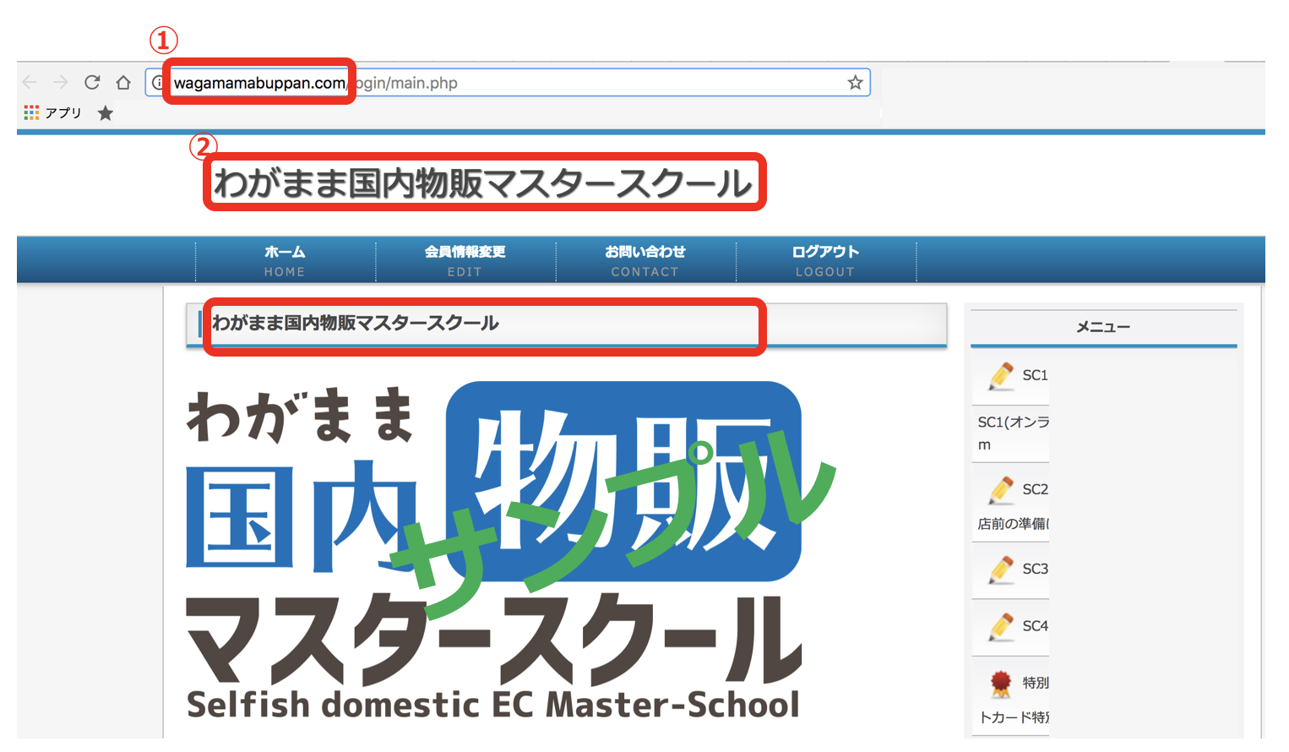The image size is (1289, 752).
Task: Reload the page with the refresh icon
Action: 92,83
